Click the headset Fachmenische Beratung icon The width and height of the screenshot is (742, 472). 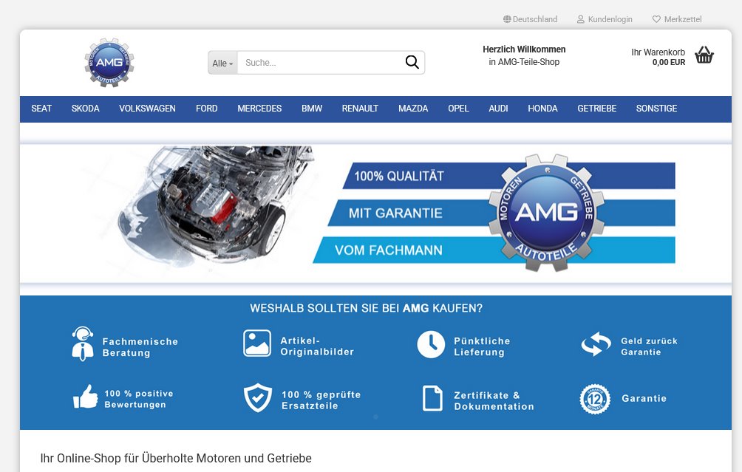click(x=83, y=343)
